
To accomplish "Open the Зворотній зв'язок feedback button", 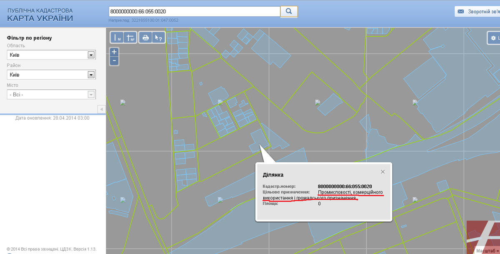I will [478, 12].
